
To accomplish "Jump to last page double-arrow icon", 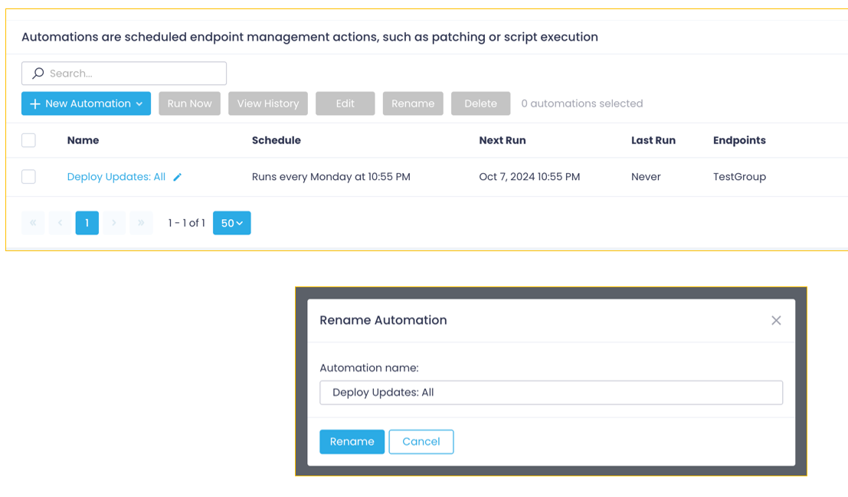I will click(x=141, y=223).
